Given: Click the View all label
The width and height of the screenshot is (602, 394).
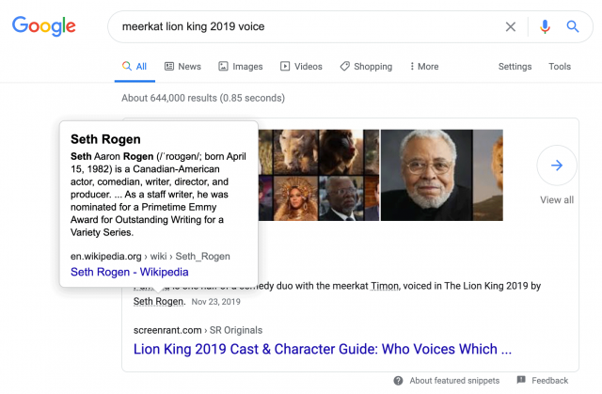Looking at the screenshot, I should (556, 199).
